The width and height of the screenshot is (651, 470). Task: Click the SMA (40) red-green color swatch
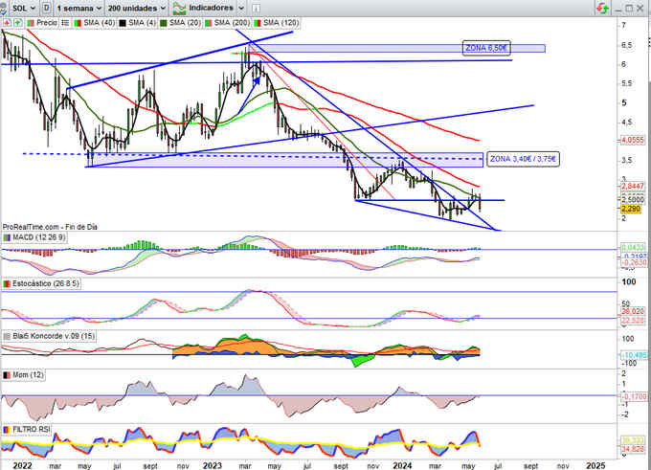(78, 23)
